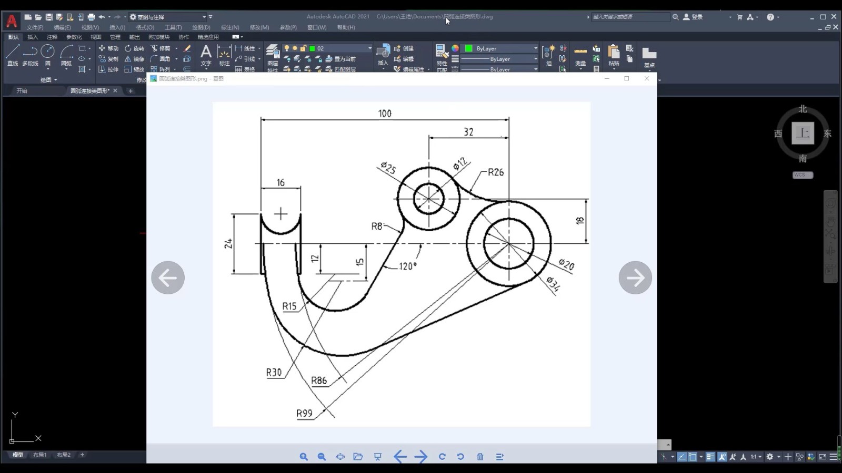Open the layer 02 dropdown list

point(369,48)
